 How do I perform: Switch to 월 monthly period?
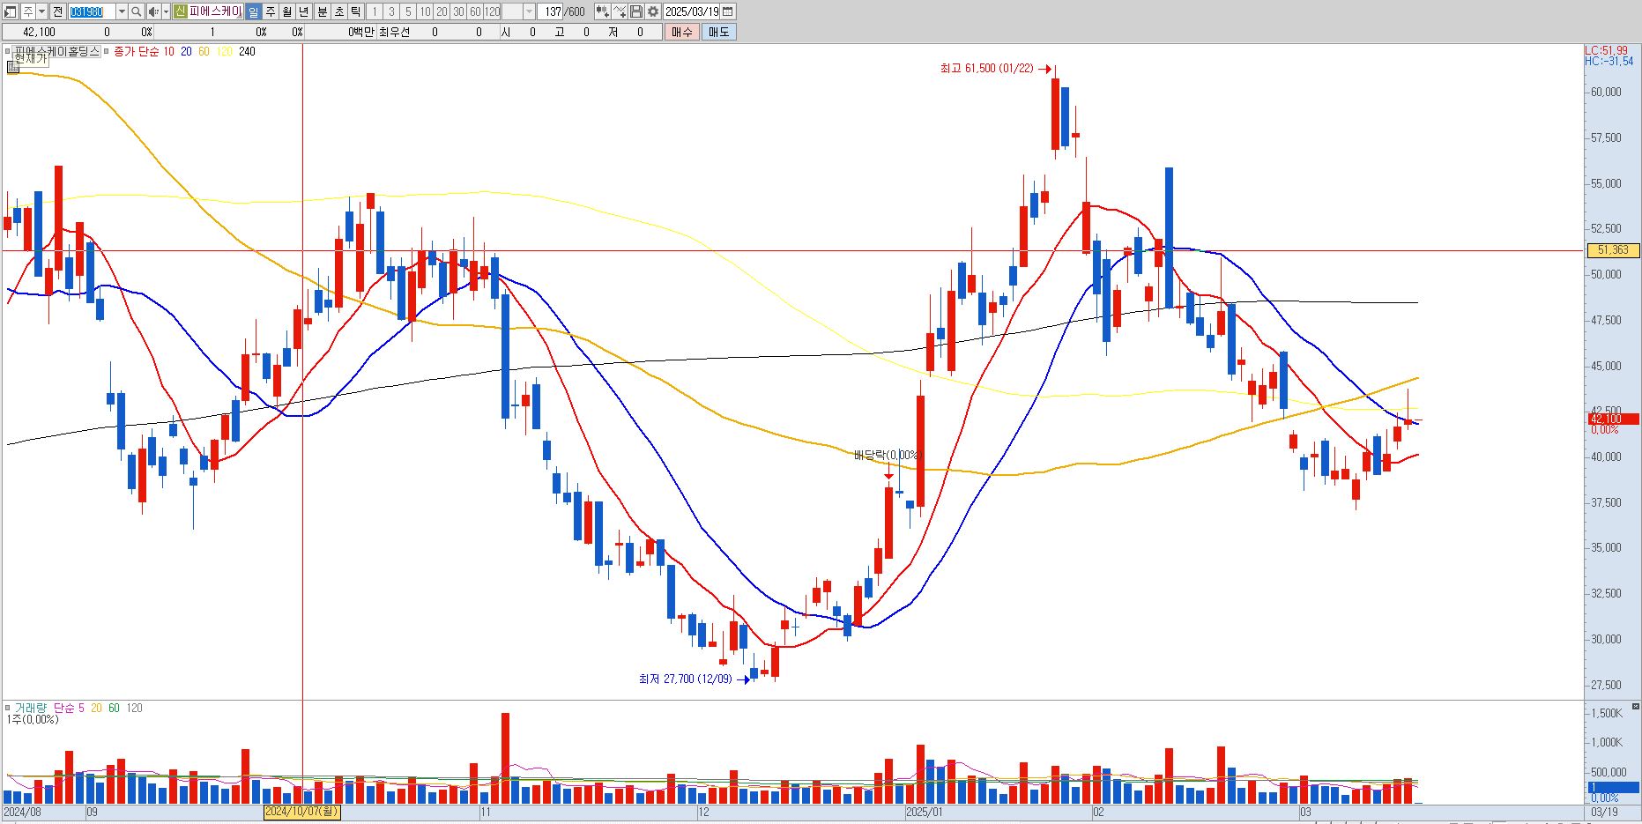coord(287,11)
